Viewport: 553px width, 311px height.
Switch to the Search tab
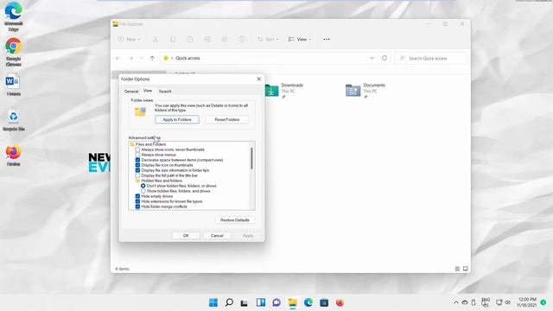pos(165,92)
